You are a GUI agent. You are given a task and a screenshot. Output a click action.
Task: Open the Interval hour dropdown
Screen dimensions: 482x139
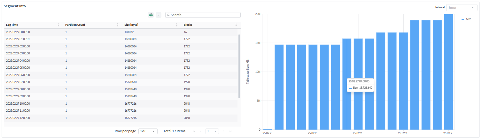462,8
